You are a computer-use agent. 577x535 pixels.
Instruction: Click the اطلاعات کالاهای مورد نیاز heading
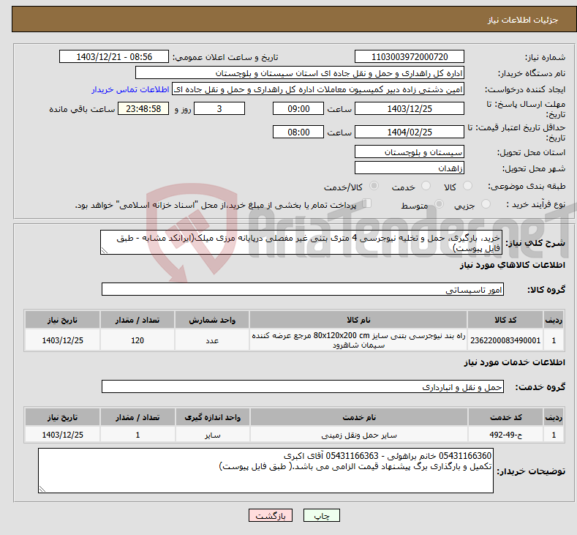[512, 265]
